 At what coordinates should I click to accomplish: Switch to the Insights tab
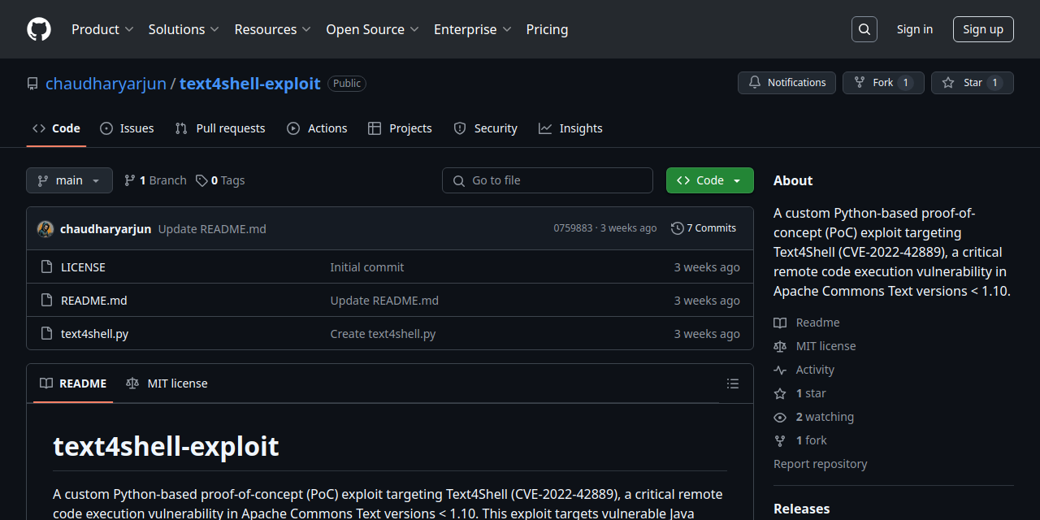tap(570, 128)
